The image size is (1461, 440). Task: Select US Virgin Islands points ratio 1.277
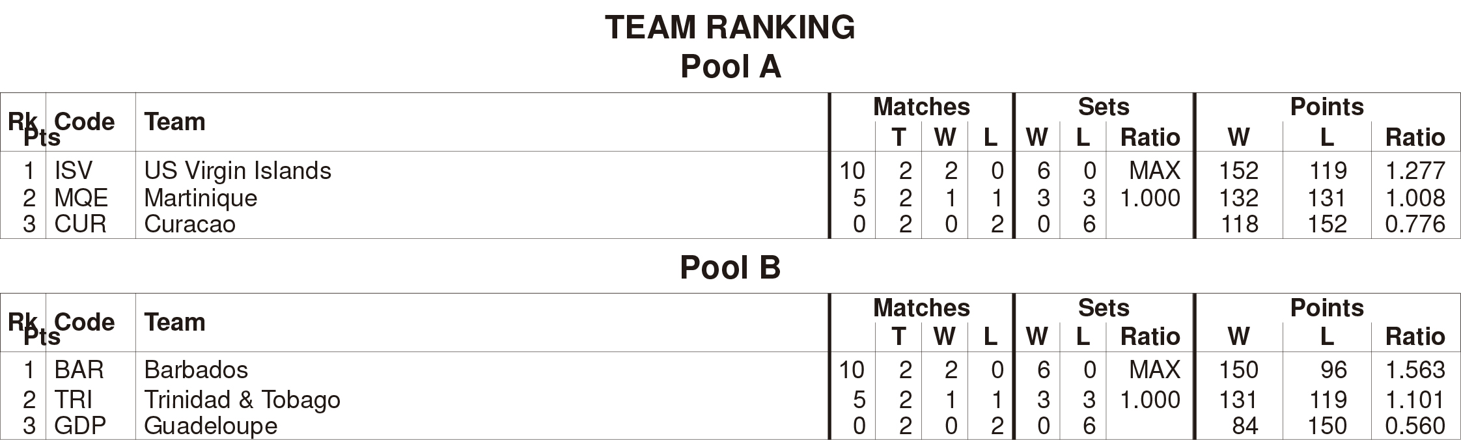pyautogui.click(x=1415, y=171)
